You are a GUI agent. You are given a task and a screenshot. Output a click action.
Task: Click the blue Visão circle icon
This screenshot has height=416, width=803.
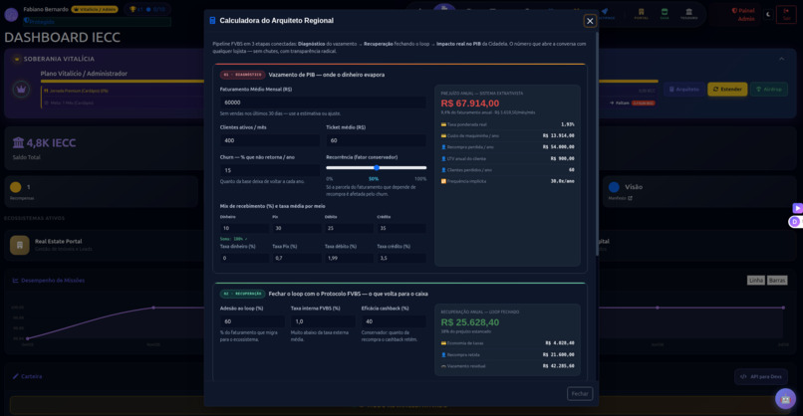pos(614,187)
